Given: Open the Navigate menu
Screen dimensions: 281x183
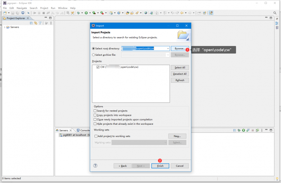Looking at the screenshot, I should [x=22, y=8].
